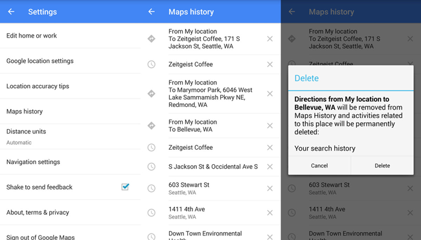Image resolution: width=421 pixels, height=240 pixels.
Task: Go back from the Settings screen
Action: tap(11, 12)
